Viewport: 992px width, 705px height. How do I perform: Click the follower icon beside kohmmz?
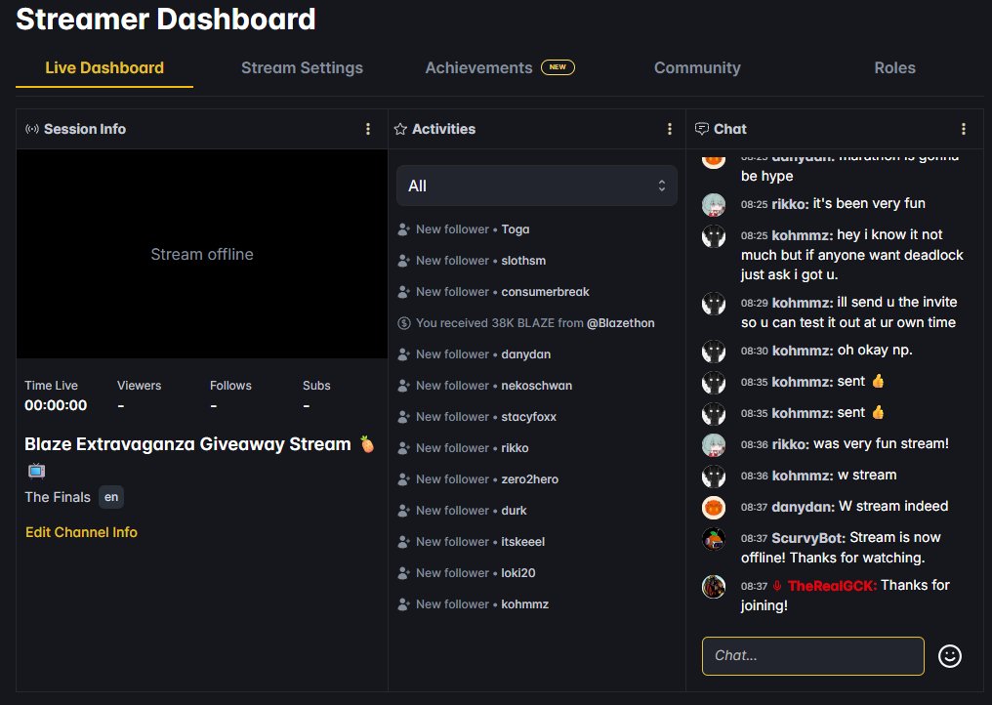[x=403, y=604]
